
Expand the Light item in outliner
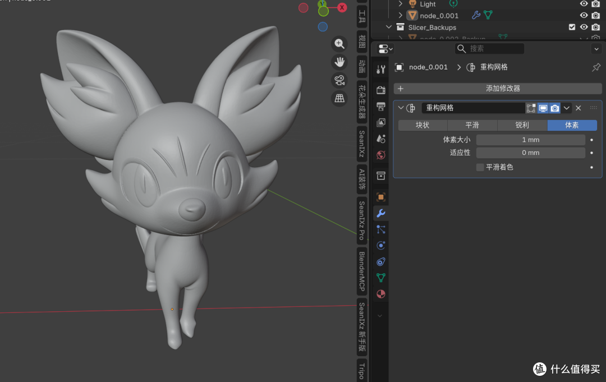pyautogui.click(x=401, y=4)
